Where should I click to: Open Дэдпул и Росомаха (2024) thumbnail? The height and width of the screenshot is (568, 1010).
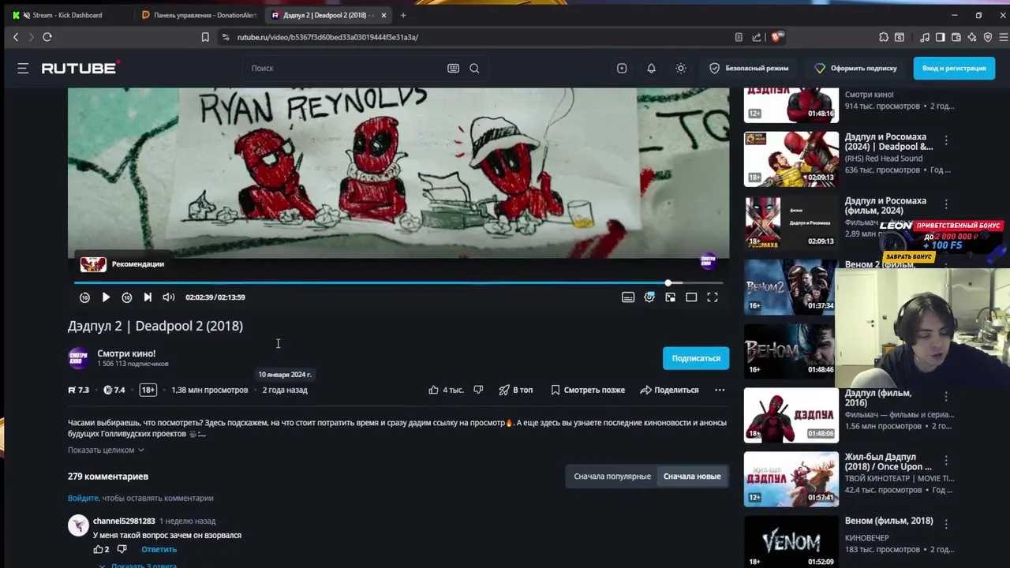791,159
